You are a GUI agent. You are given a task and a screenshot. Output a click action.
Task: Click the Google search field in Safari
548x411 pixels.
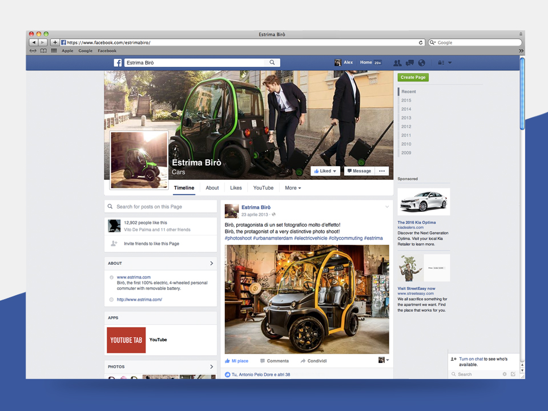pyautogui.click(x=475, y=43)
